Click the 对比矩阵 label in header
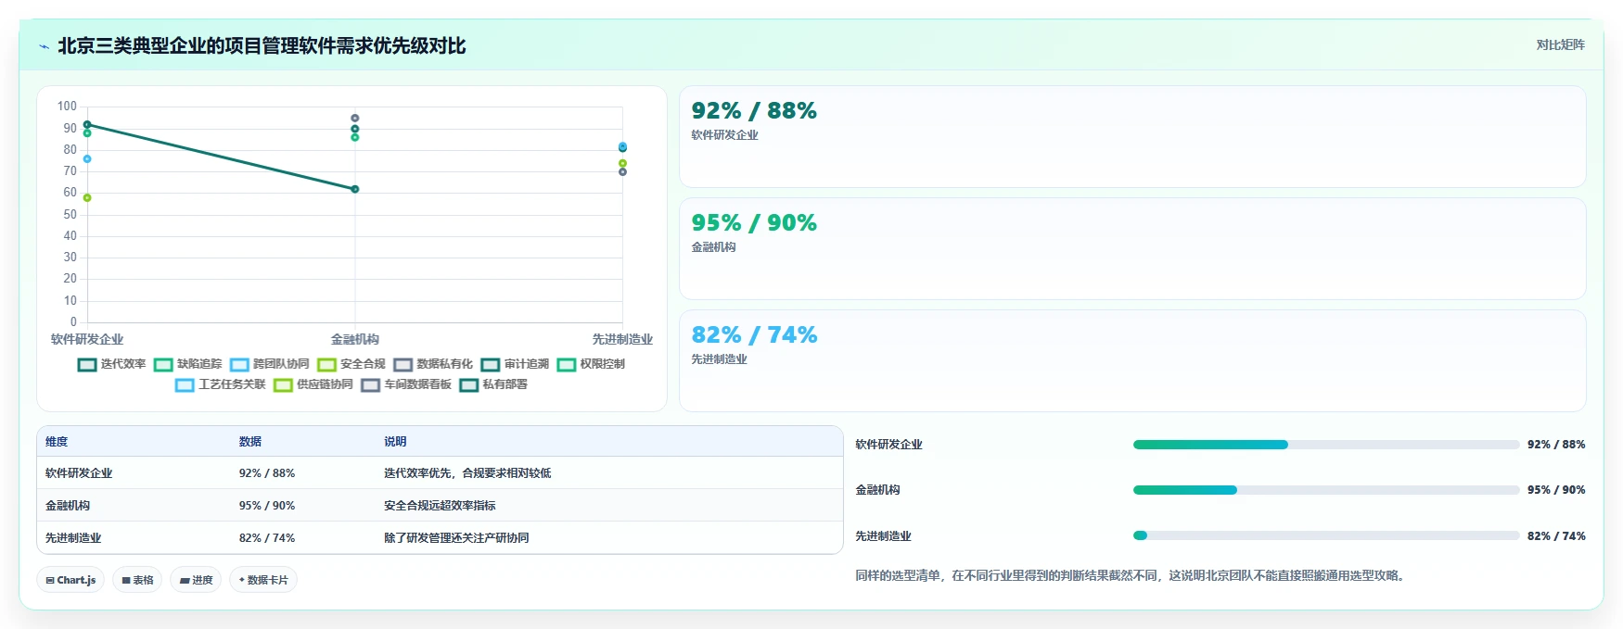The height and width of the screenshot is (629, 1623). pyautogui.click(x=1560, y=44)
